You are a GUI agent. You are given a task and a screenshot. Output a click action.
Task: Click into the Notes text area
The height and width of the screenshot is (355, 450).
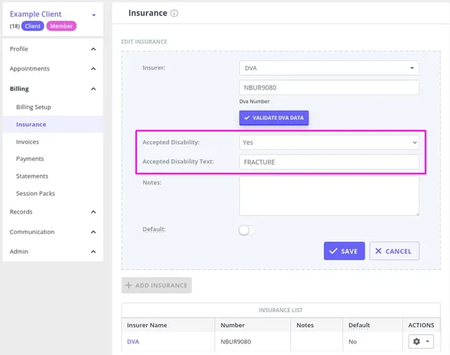[329, 196]
